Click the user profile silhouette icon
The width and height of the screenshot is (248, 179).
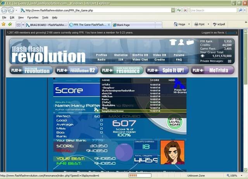click(x=181, y=42)
